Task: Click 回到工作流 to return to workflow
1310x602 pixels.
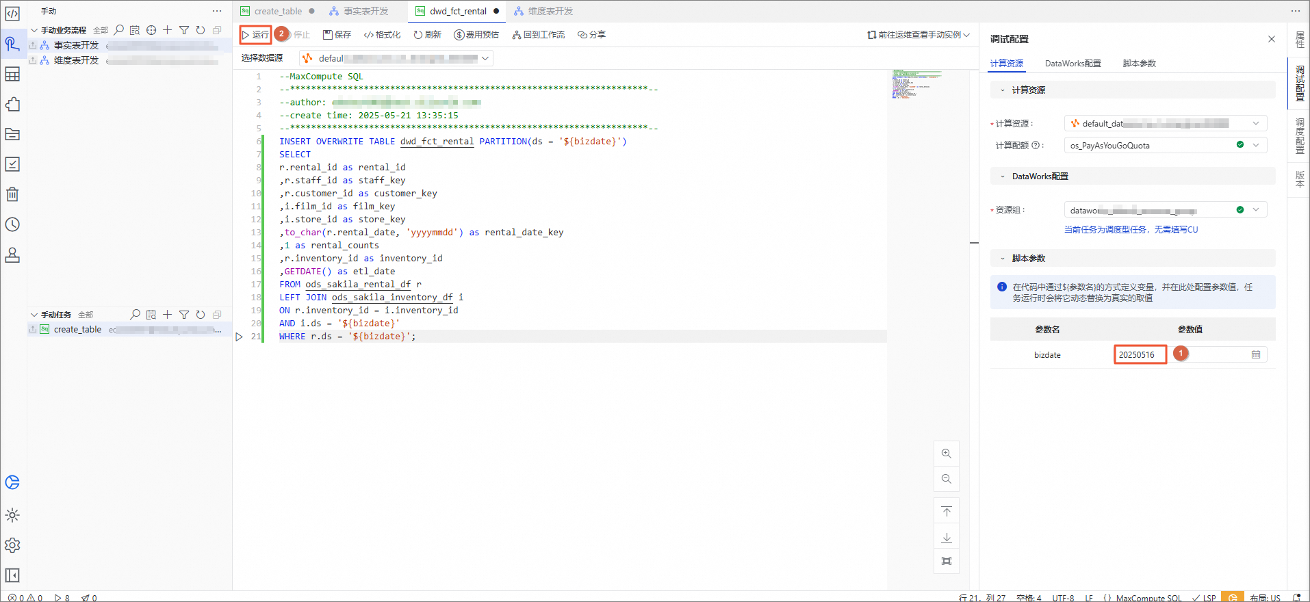Action: tap(539, 35)
